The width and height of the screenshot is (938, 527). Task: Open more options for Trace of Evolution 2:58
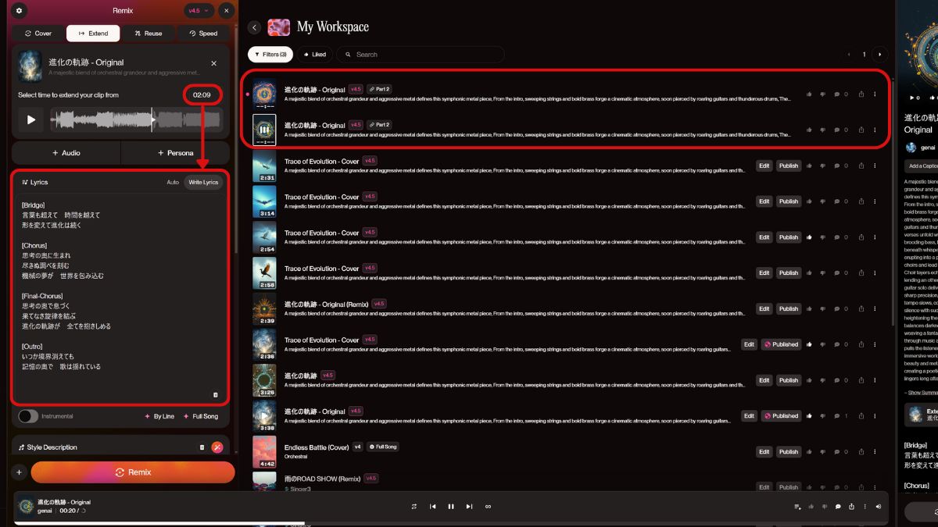(875, 273)
